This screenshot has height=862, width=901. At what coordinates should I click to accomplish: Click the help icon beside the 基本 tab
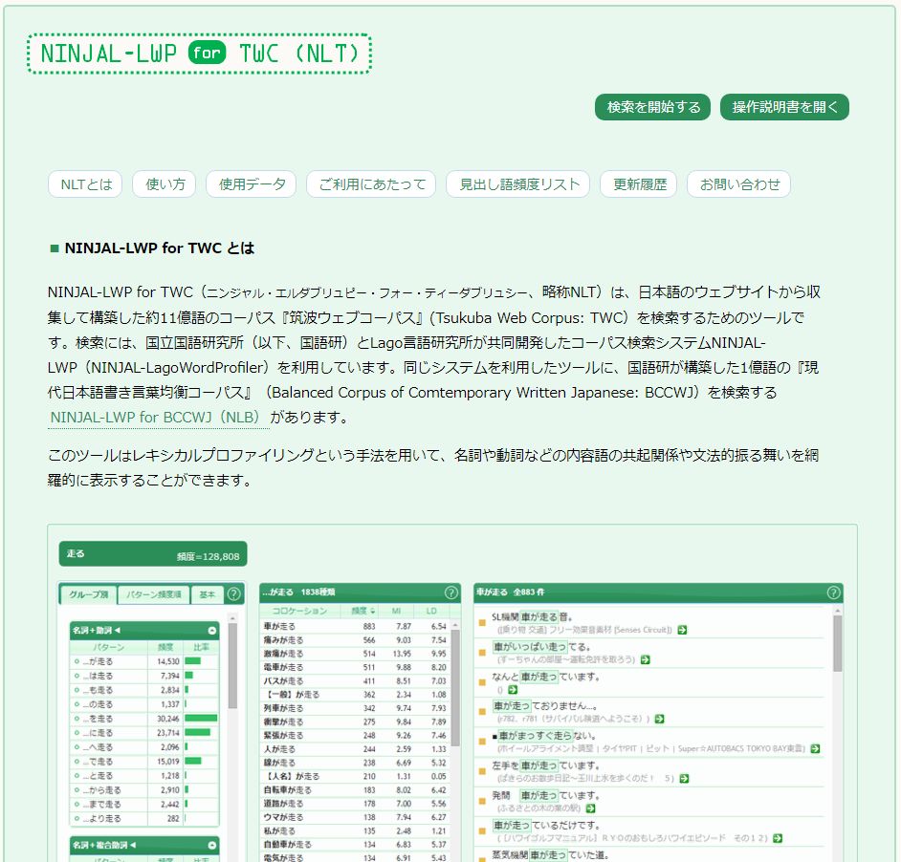tap(234, 595)
